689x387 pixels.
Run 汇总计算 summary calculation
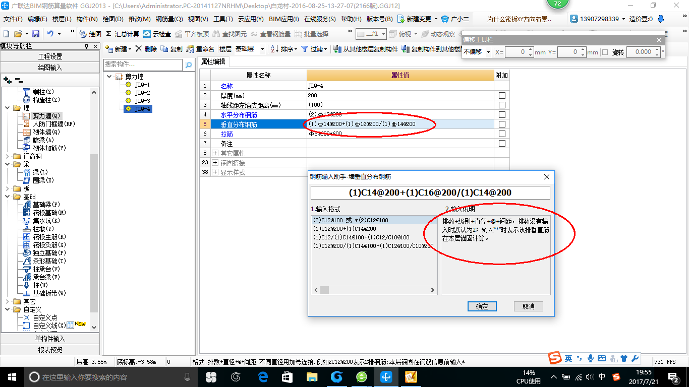tap(123, 34)
